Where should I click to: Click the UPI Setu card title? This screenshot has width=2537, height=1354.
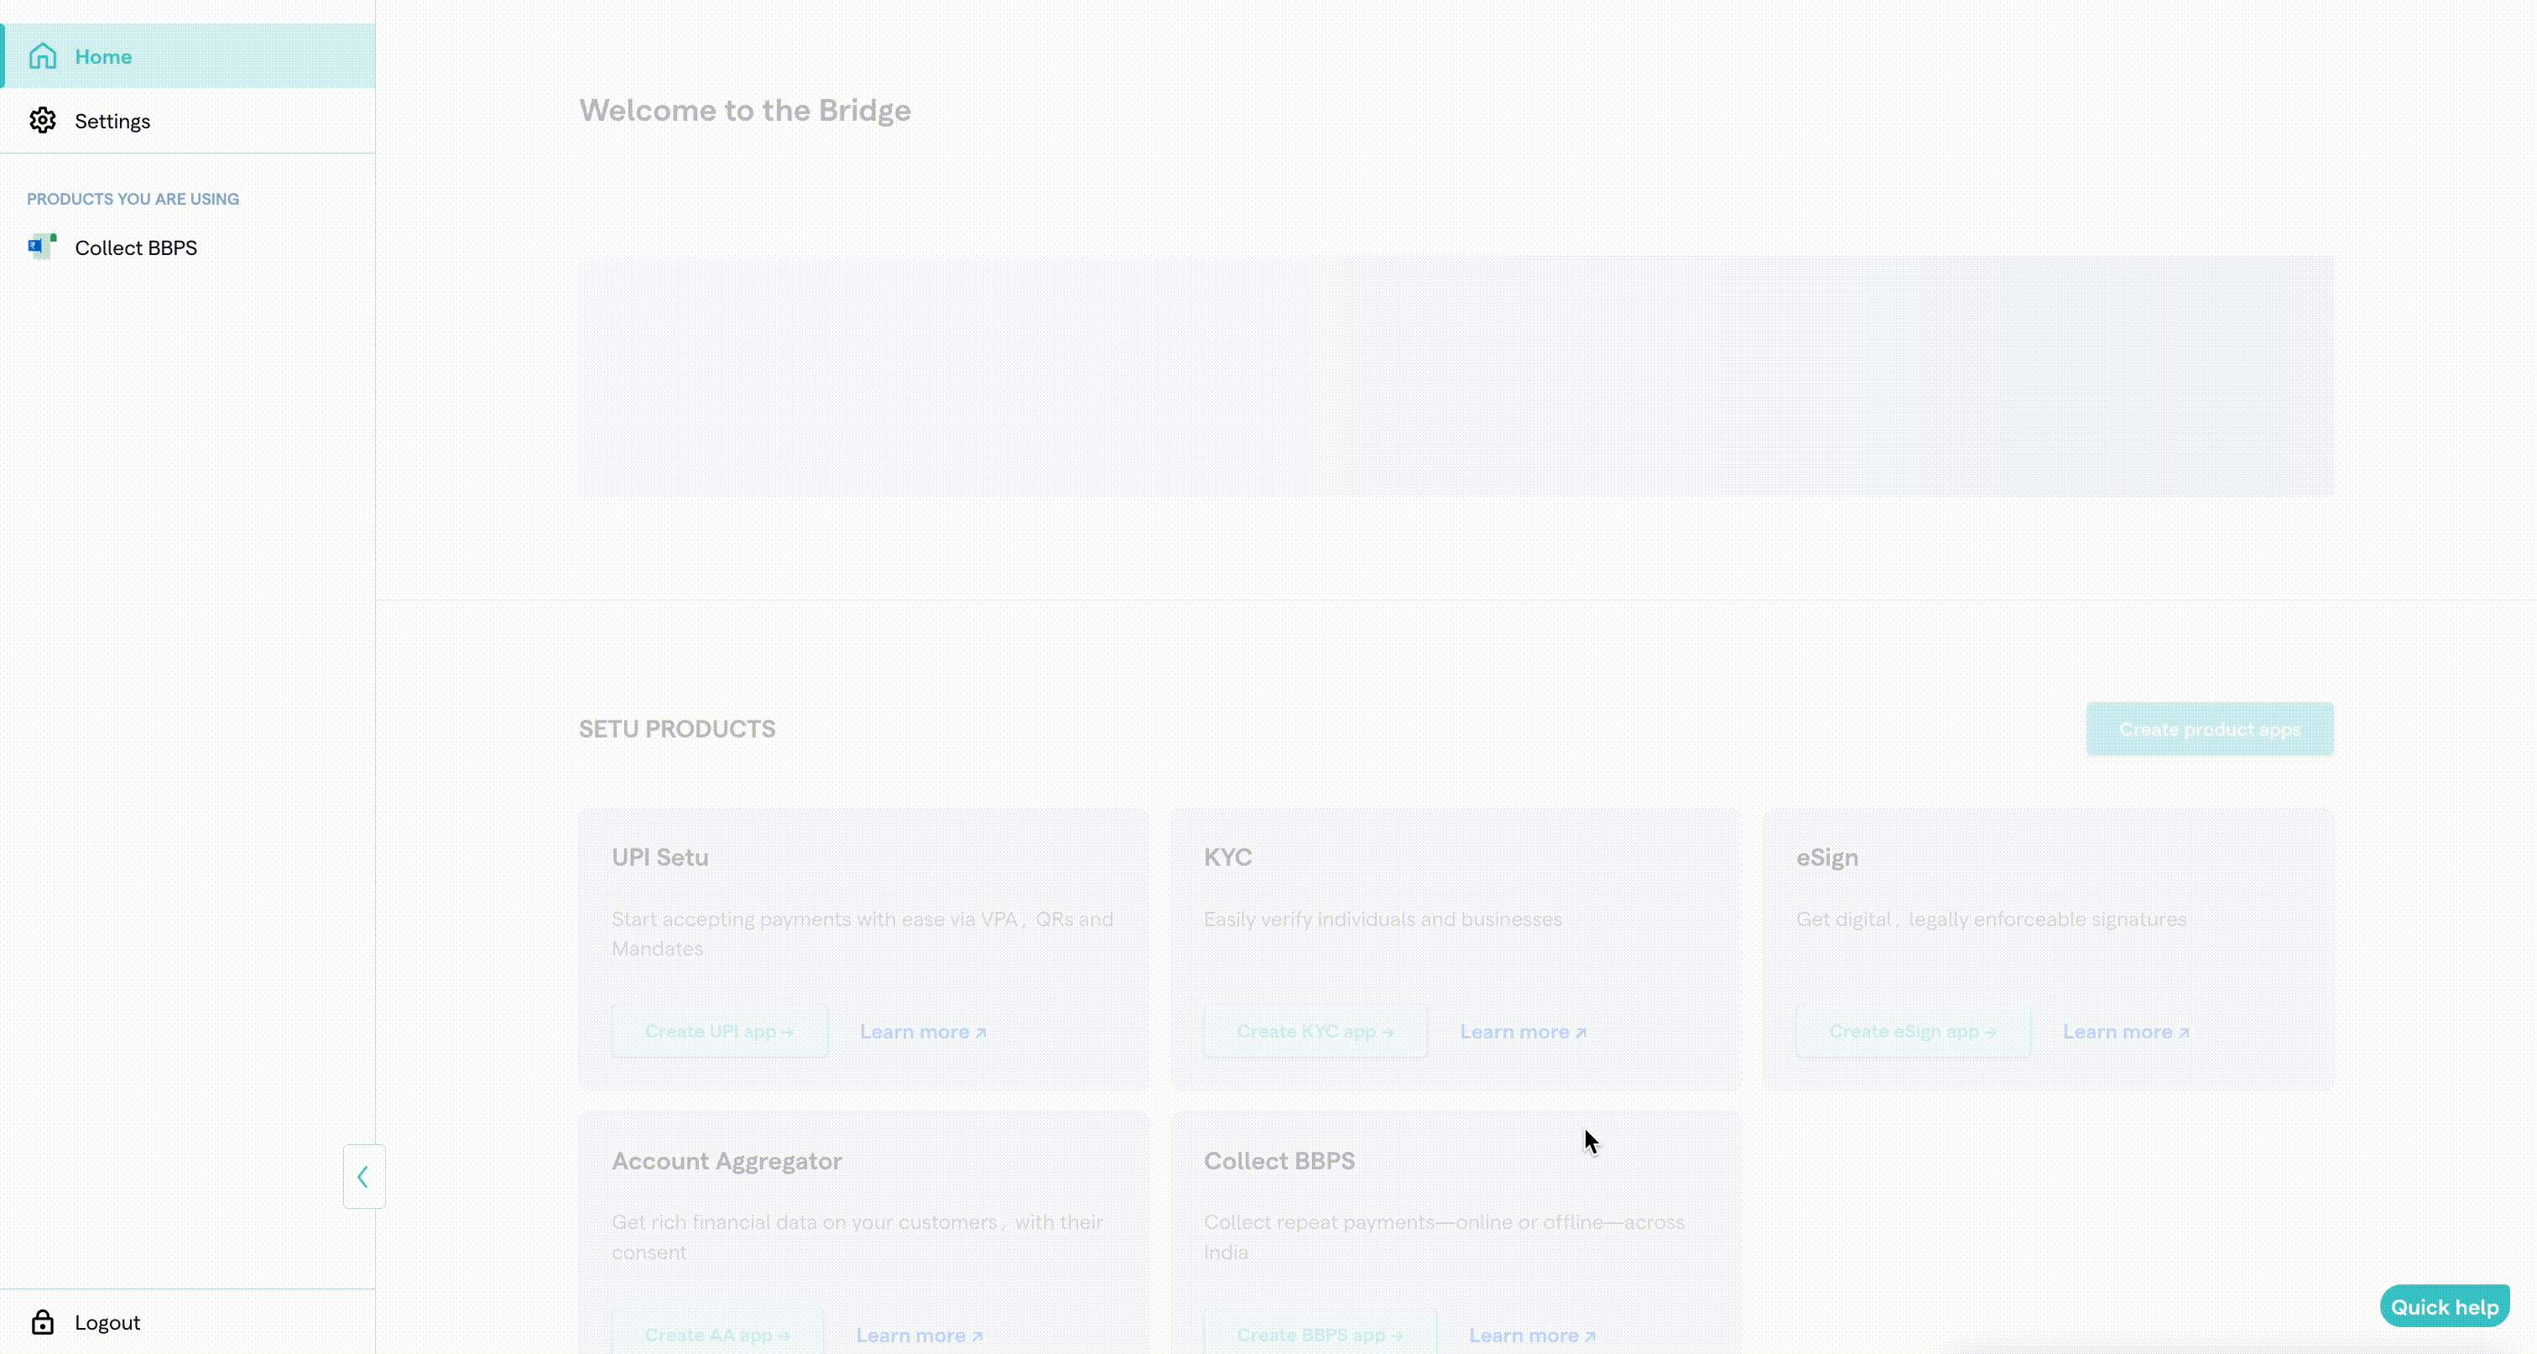click(660, 857)
